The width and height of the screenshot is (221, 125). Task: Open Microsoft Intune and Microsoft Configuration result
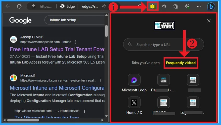(x=57, y=88)
